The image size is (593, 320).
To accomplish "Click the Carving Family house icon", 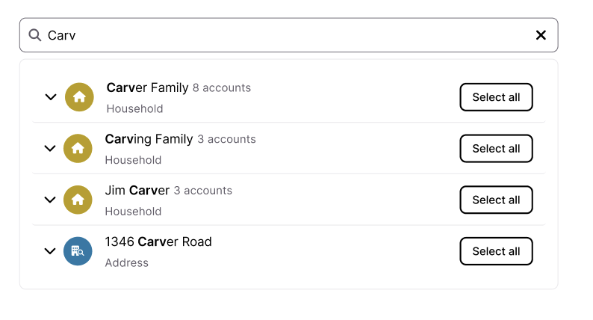I will (x=78, y=149).
